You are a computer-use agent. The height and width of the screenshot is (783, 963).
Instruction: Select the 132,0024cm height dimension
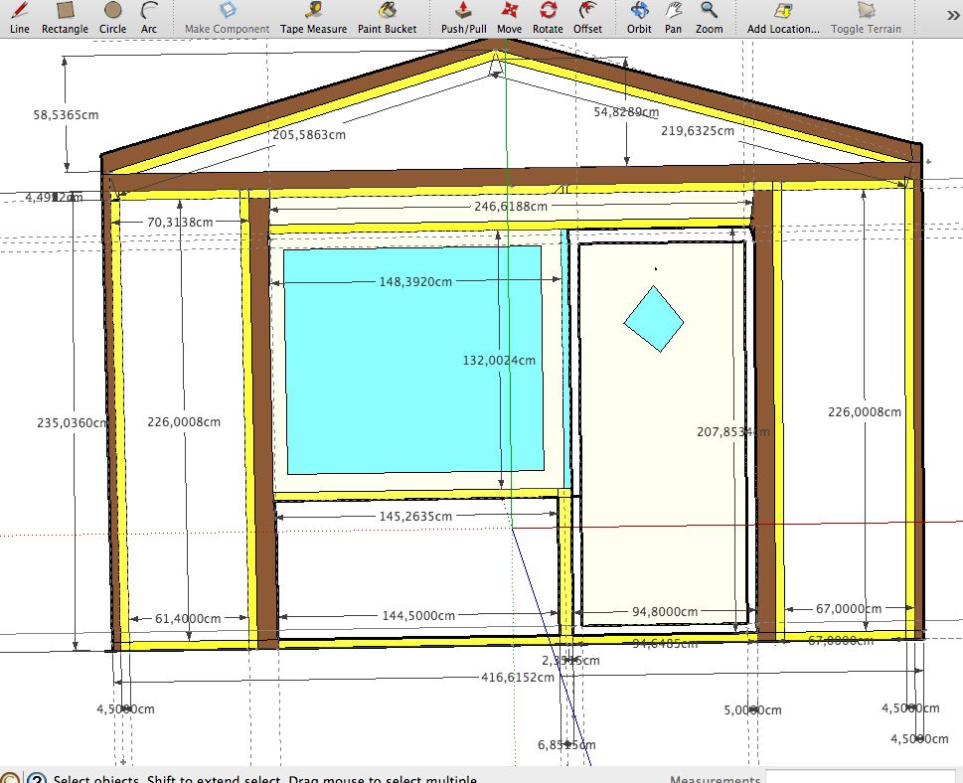coord(499,361)
